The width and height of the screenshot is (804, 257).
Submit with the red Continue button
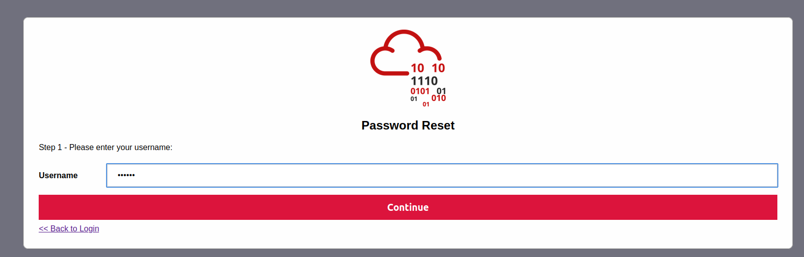click(x=408, y=207)
